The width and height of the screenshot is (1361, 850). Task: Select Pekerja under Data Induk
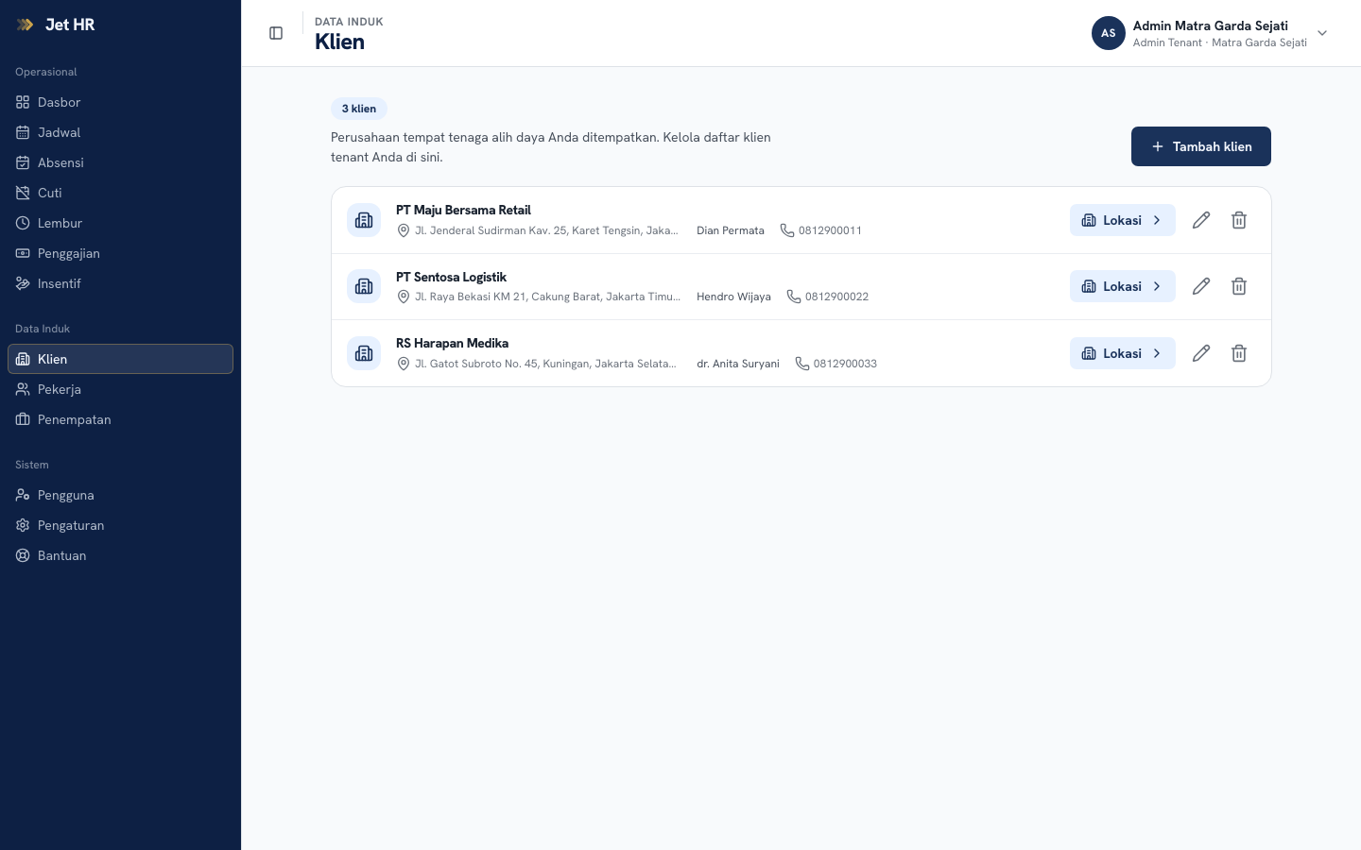point(120,389)
